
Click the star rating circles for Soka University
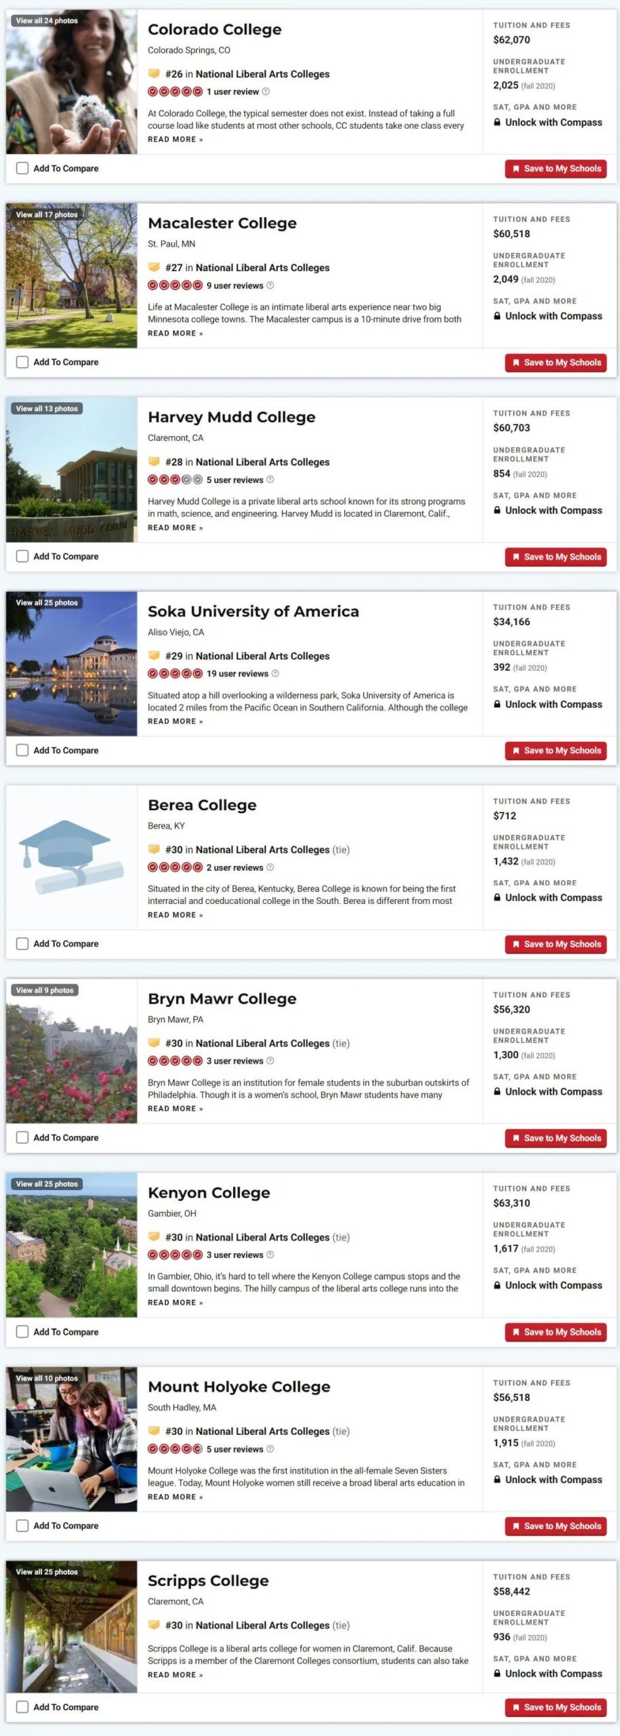tap(175, 673)
